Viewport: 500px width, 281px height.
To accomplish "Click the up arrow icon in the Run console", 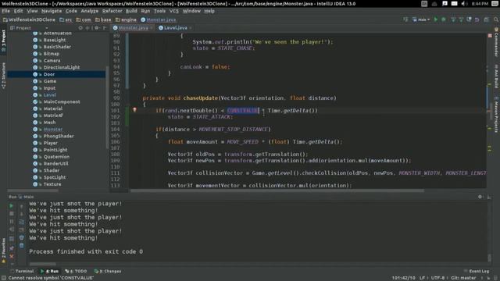I will pyautogui.click(x=21, y=206).
